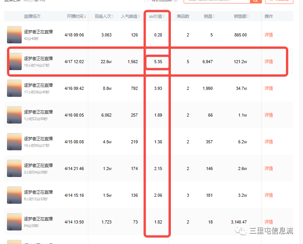Click thumbnail of the 54分28秒 livestream

[14, 222]
